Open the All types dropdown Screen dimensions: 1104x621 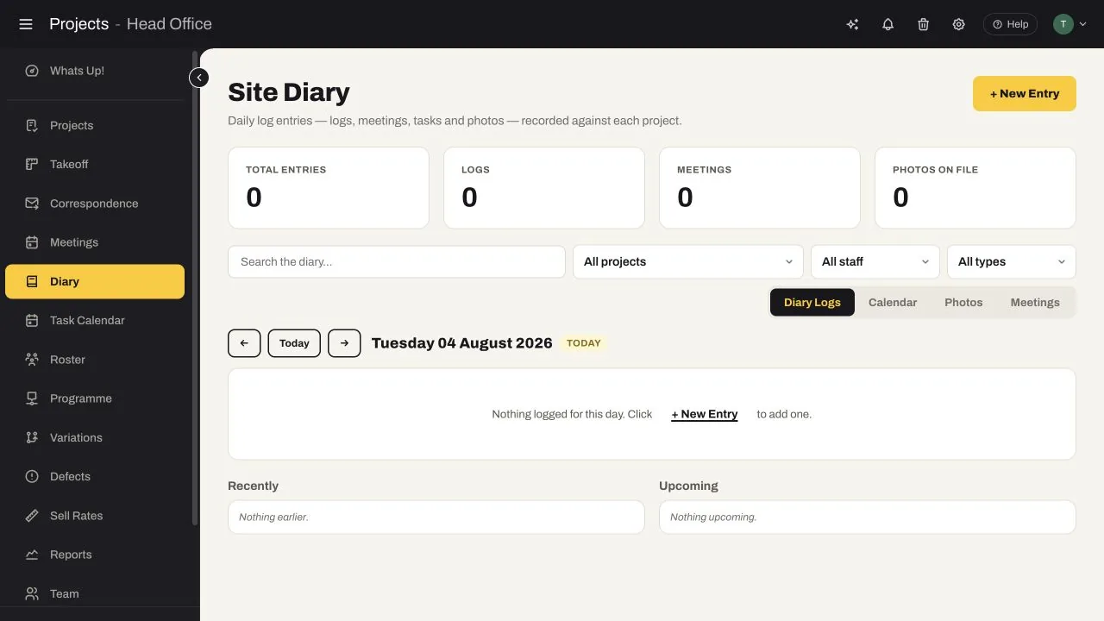click(x=1012, y=261)
